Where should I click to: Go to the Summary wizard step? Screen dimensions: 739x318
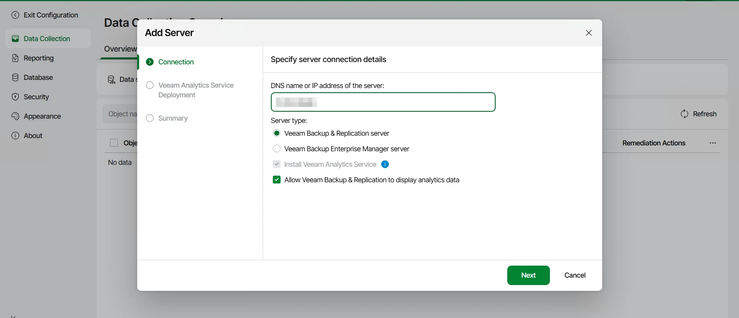point(173,118)
